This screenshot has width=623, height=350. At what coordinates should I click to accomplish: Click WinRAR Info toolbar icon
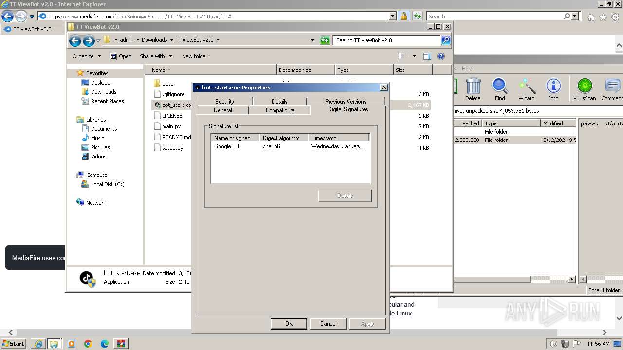[553, 89]
